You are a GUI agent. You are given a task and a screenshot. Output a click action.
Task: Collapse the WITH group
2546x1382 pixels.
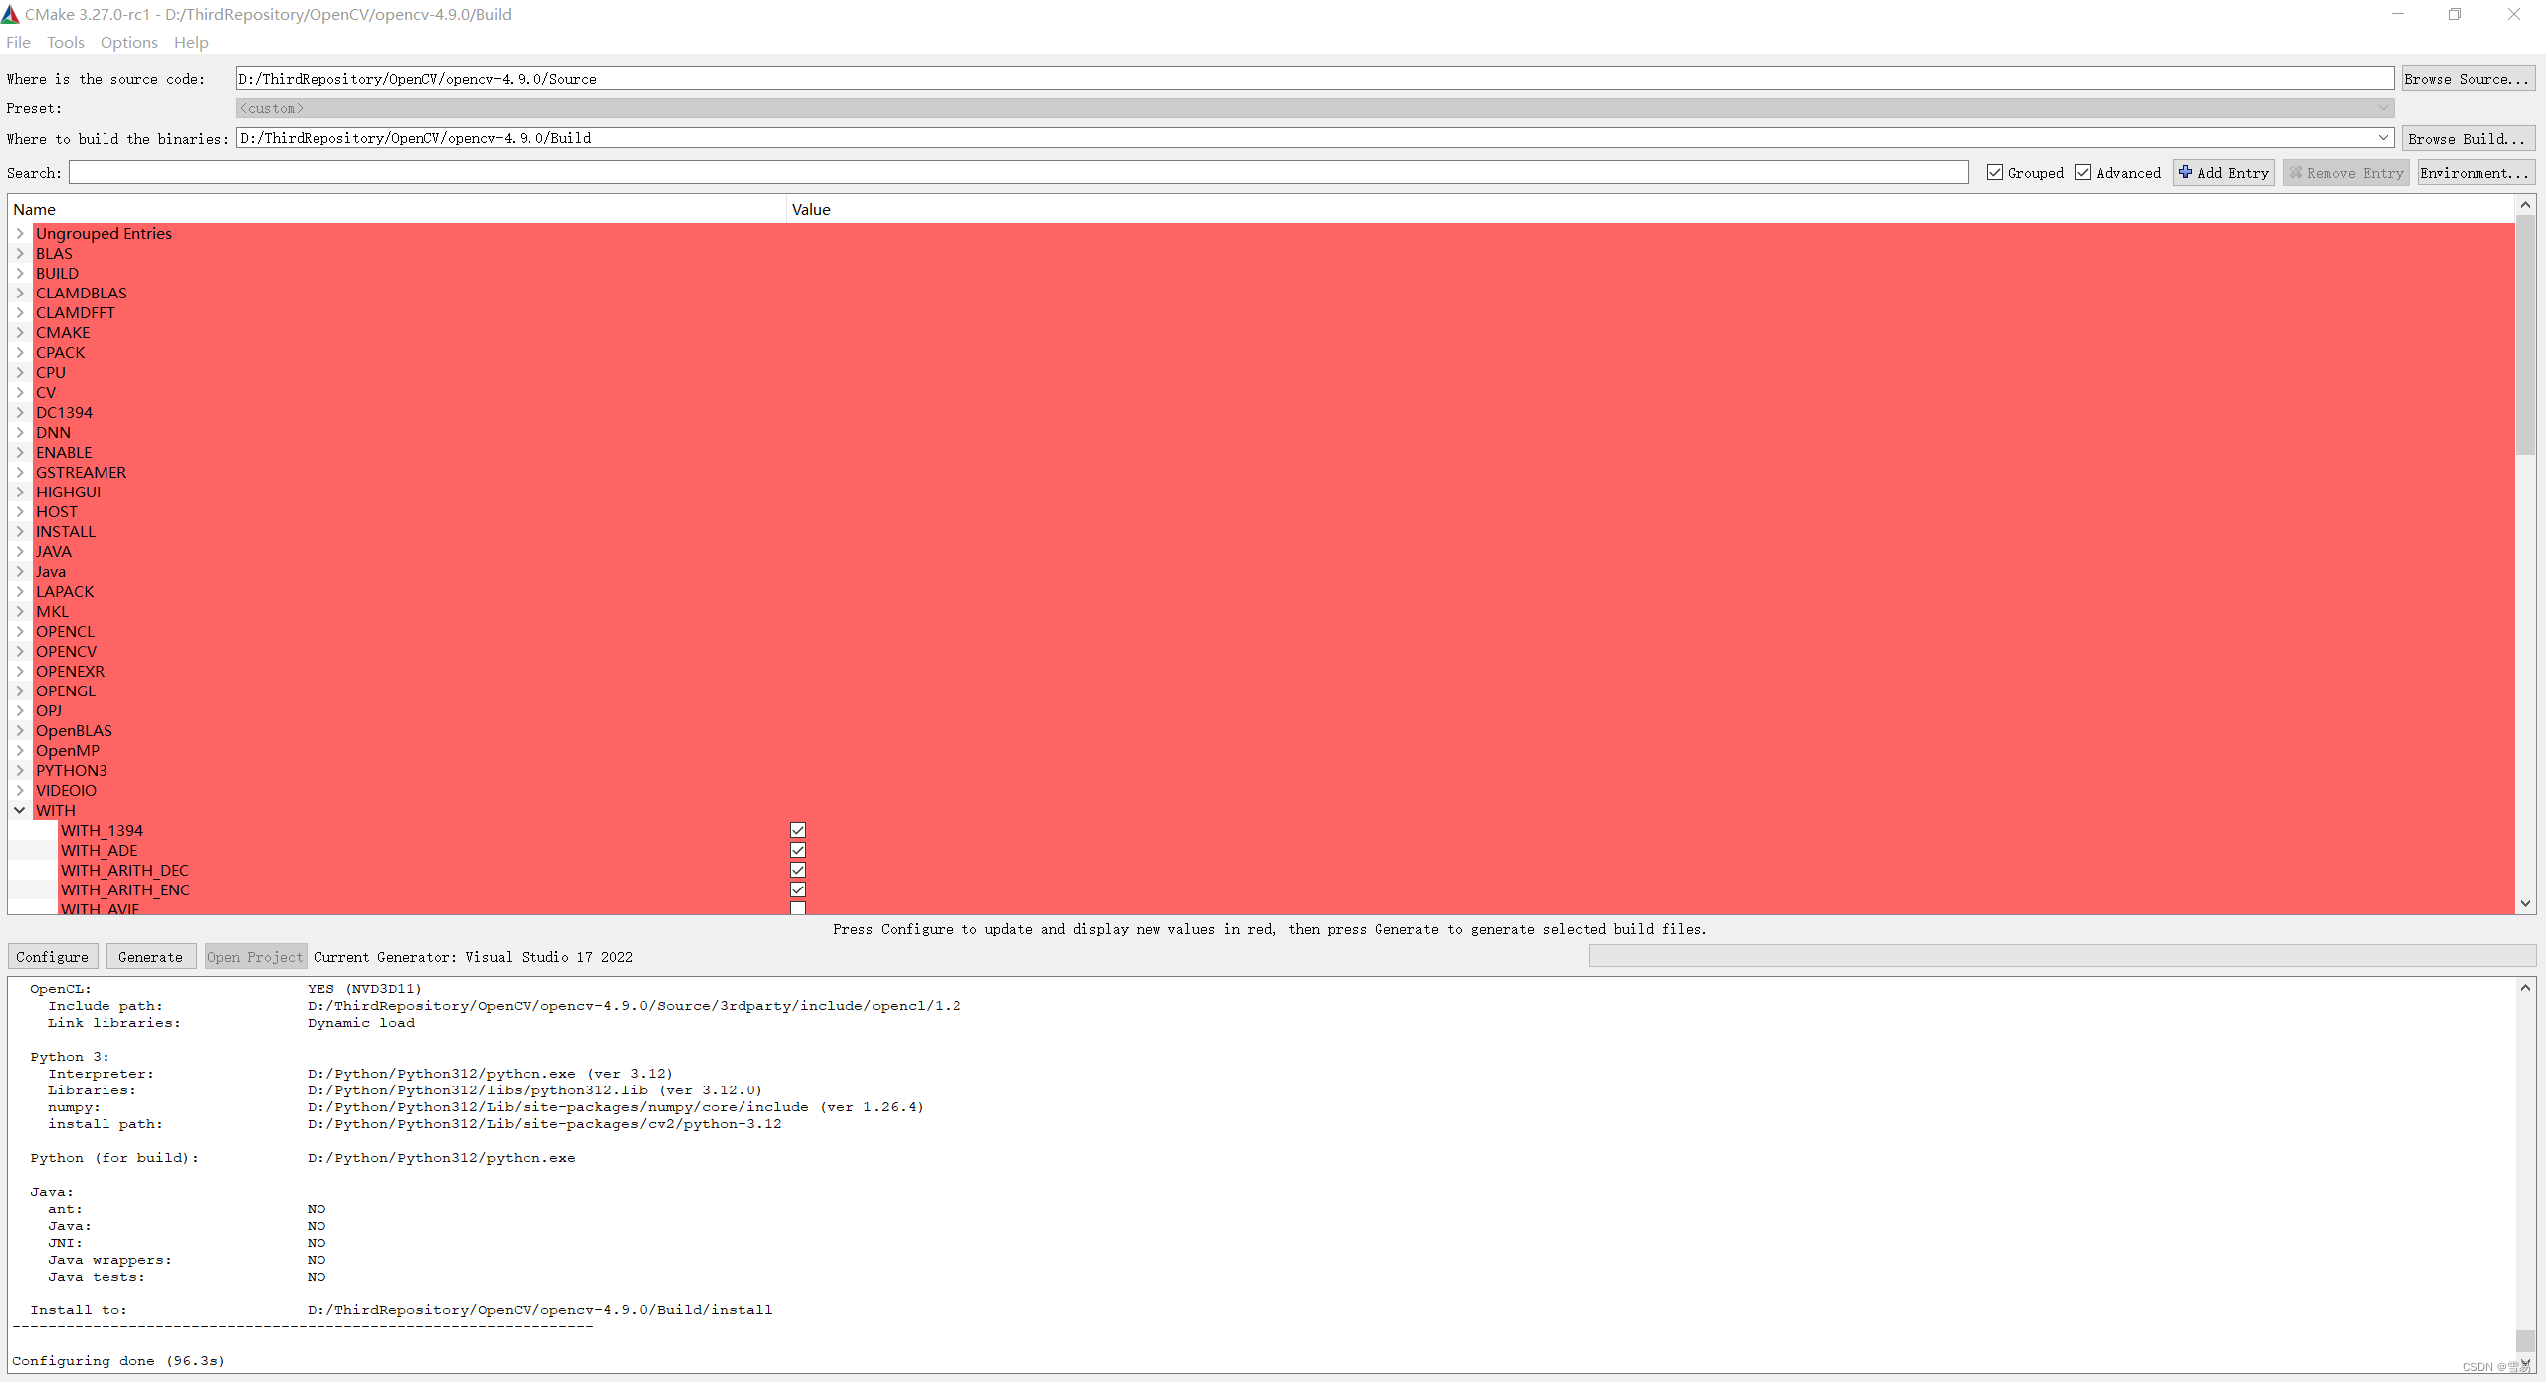coord(19,810)
